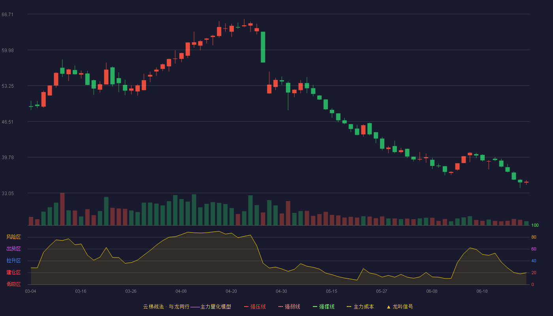Toggle the 主力成本 legend series

coord(360,307)
